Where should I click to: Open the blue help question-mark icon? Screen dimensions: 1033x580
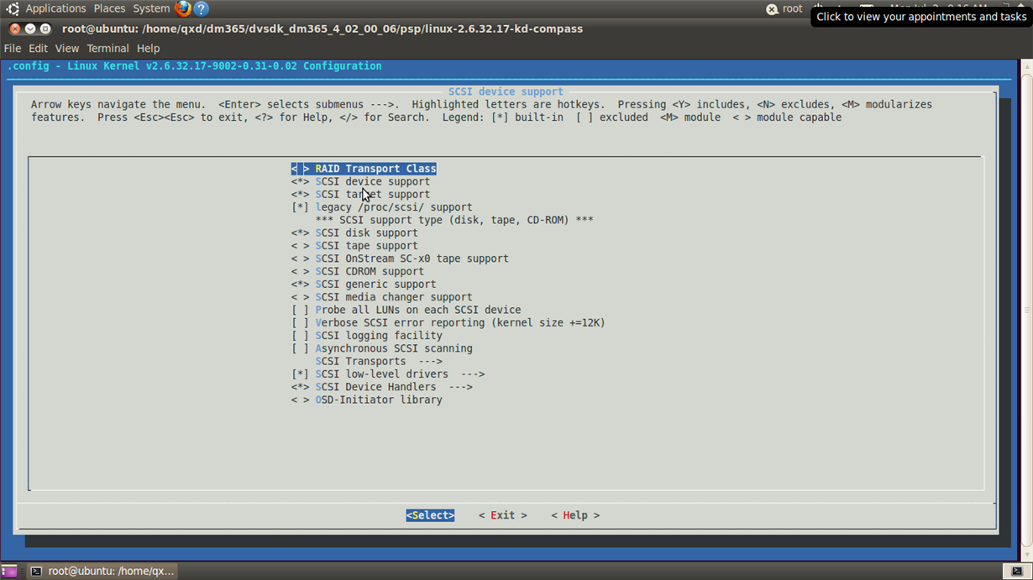pyautogui.click(x=202, y=9)
